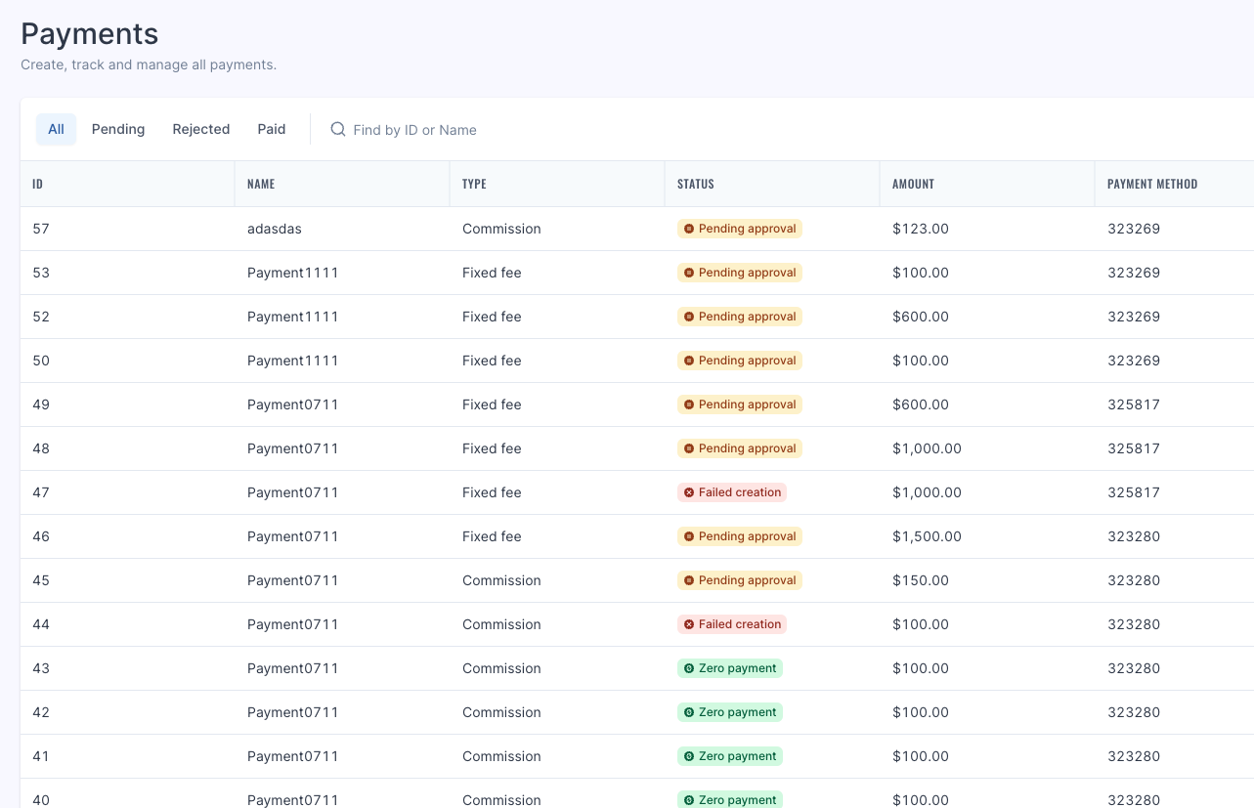Click Pending approval badge in row 57
This screenshot has height=808, width=1254.
click(740, 229)
